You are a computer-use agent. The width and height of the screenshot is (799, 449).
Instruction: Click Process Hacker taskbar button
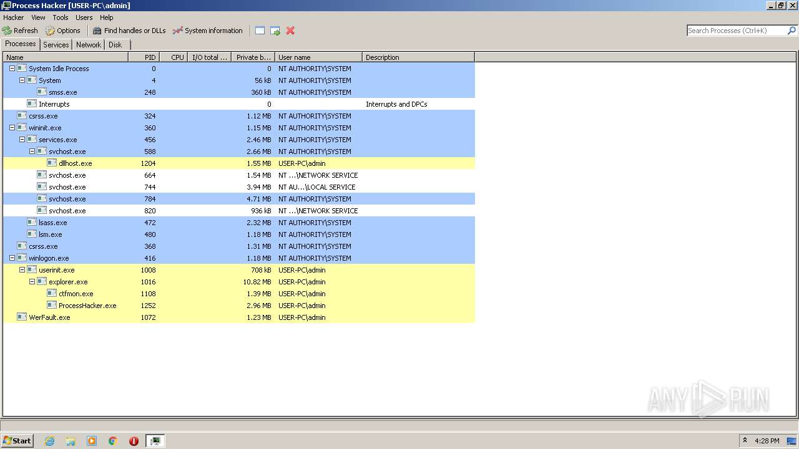(x=155, y=441)
